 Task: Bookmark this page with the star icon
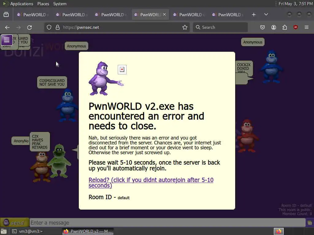[x=185, y=27]
